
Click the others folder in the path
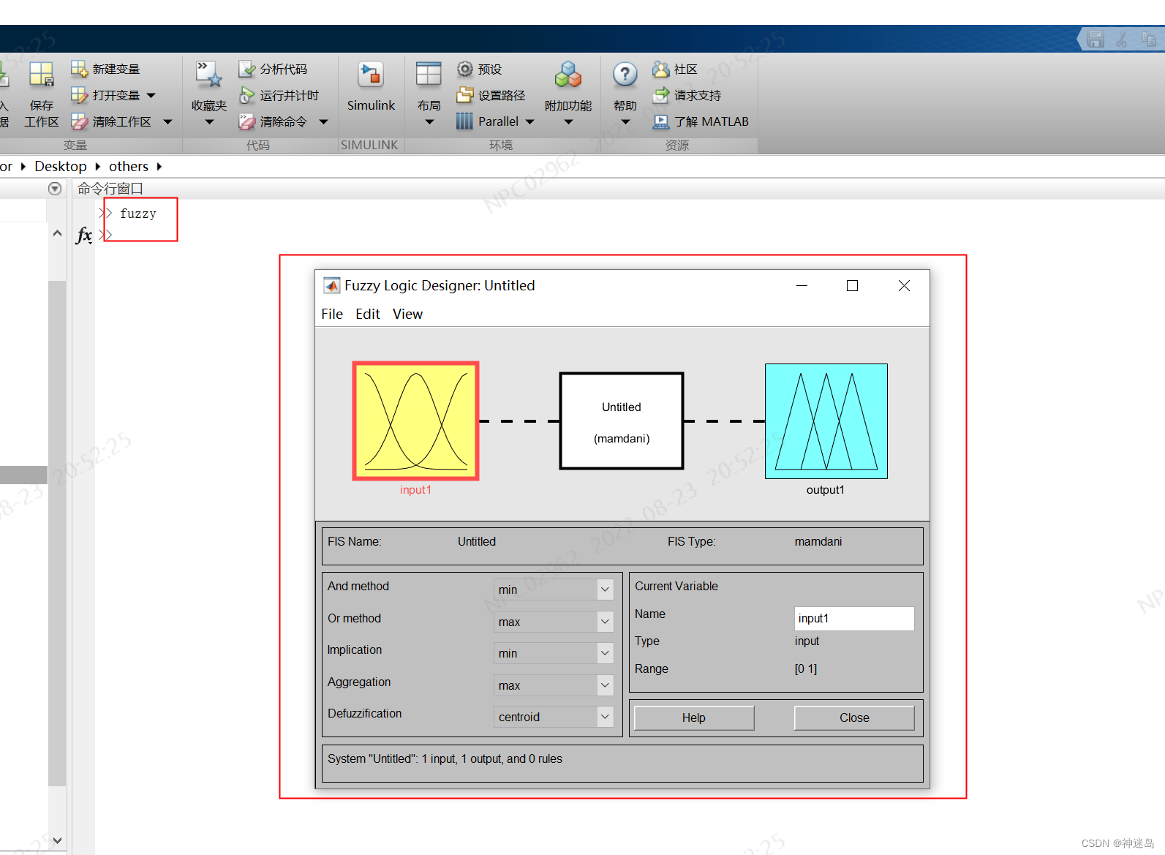(129, 167)
